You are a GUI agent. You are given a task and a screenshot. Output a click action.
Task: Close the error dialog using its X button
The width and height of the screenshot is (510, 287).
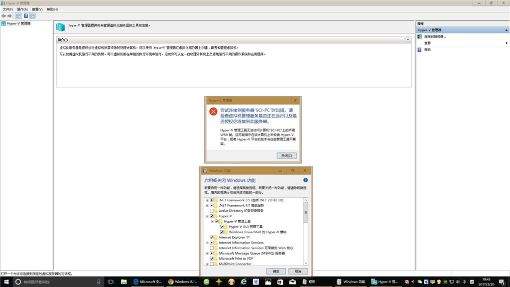(x=295, y=100)
